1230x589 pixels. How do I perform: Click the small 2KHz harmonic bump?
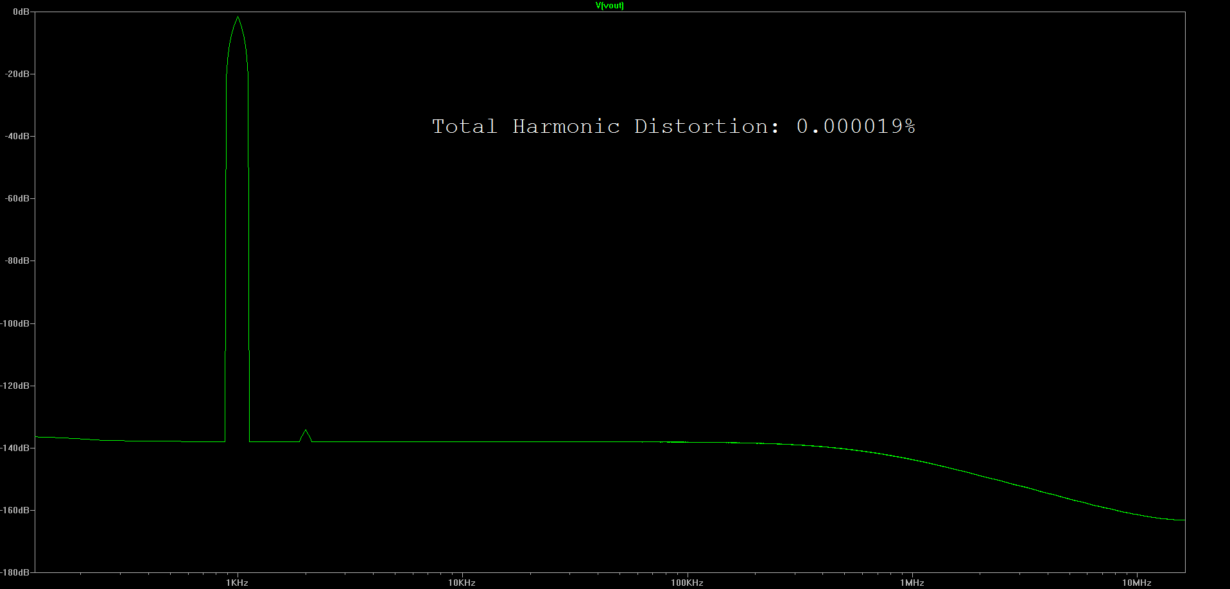coord(306,435)
